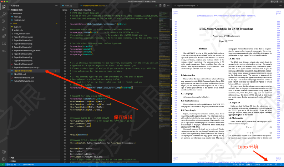This screenshot has height=167, width=284.
Task: Open More Actions menu of tex editor
Action: coord(169,6)
